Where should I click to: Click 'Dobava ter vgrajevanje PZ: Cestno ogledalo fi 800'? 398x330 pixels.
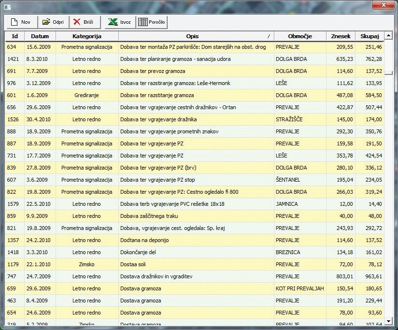coord(179,192)
